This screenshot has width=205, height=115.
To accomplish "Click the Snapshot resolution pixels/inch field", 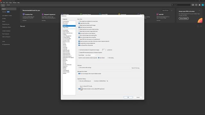I will click(104, 50).
